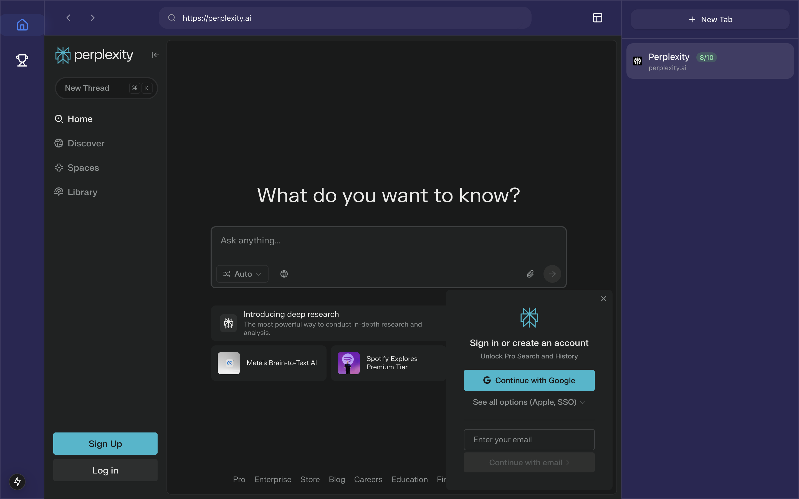The height and width of the screenshot is (499, 799).
Task: Open the Auto mode dropdown
Action: tap(242, 274)
